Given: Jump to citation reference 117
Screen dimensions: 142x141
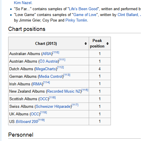Looking at the screenshot, I should [x=75, y=105].
